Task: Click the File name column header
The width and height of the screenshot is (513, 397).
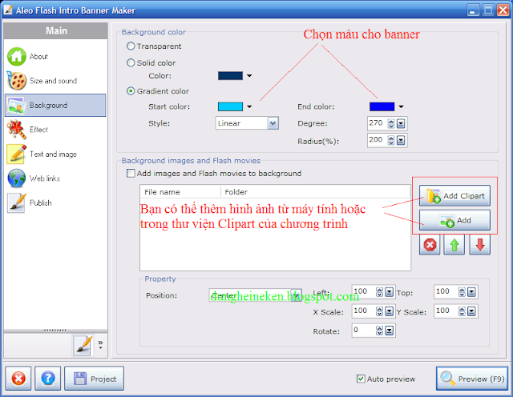Action: click(180, 192)
